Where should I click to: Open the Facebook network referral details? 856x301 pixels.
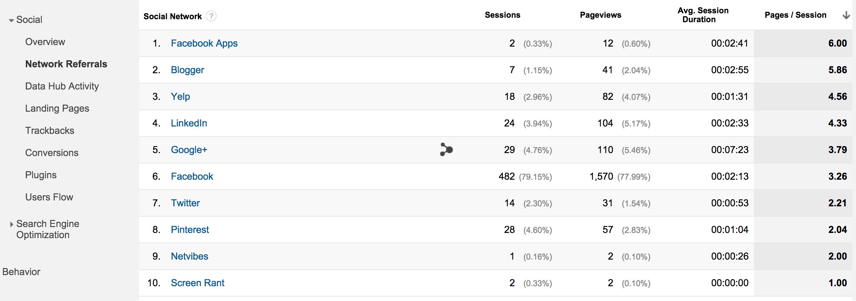pos(192,176)
